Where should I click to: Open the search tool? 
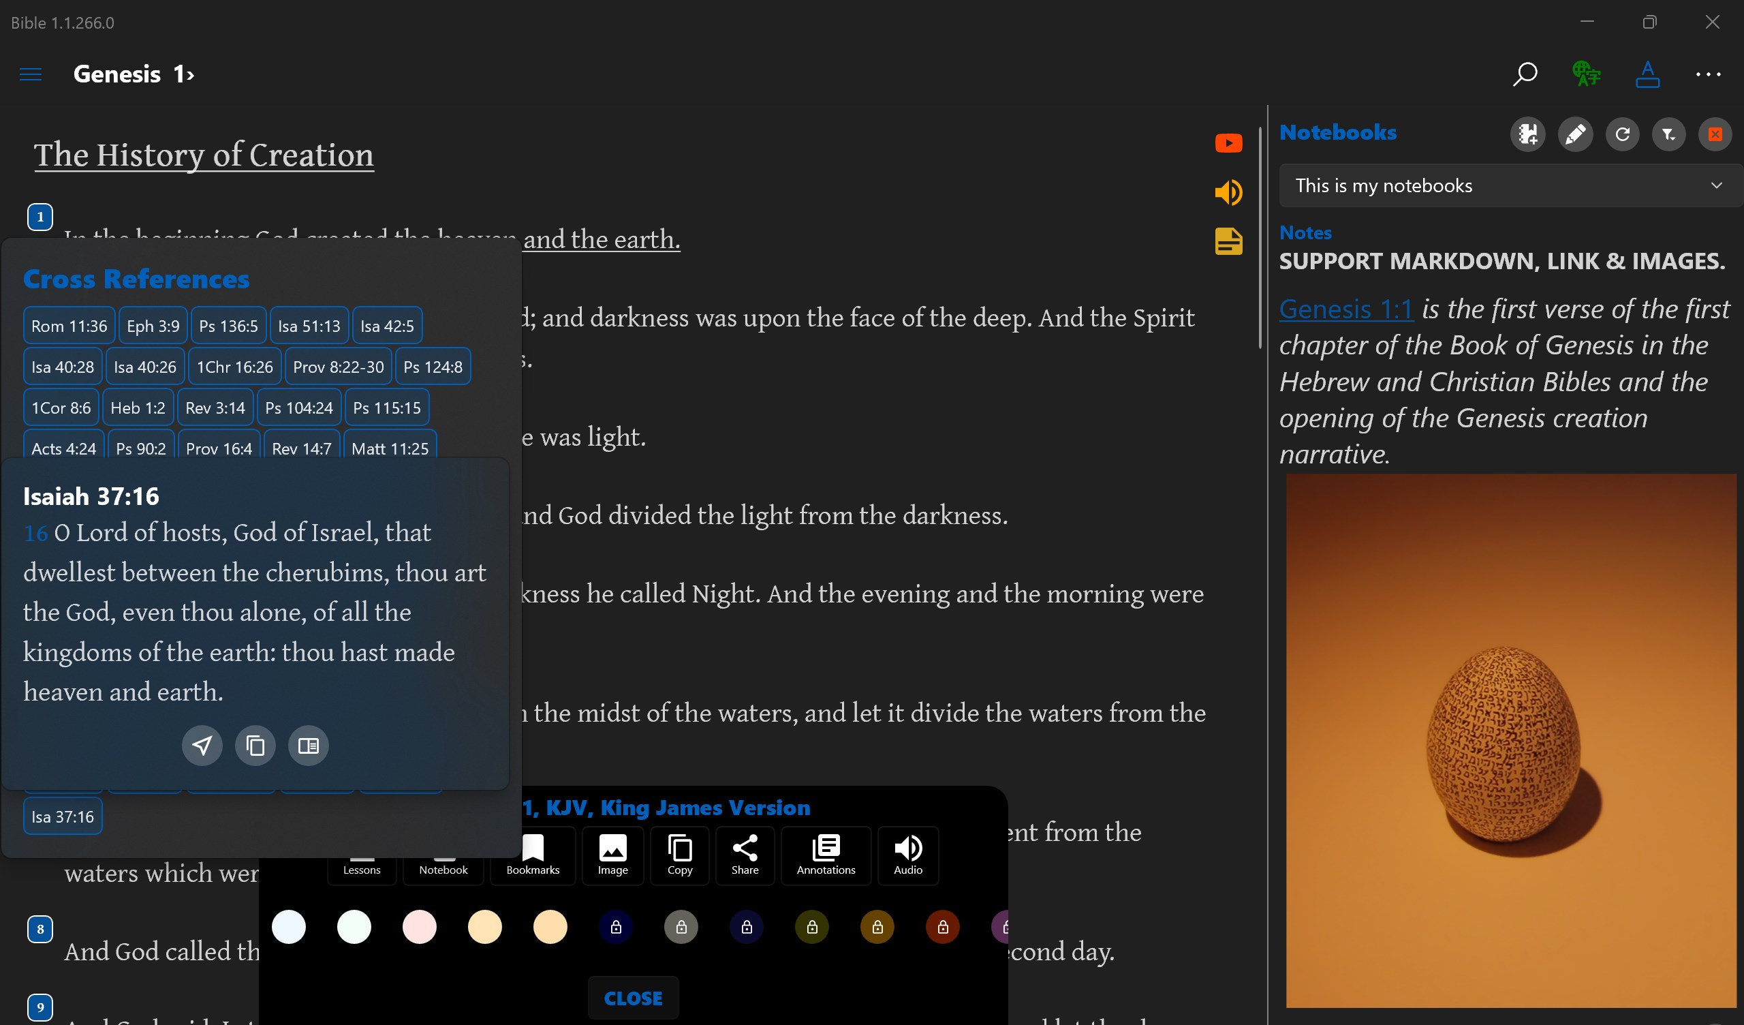pos(1525,74)
